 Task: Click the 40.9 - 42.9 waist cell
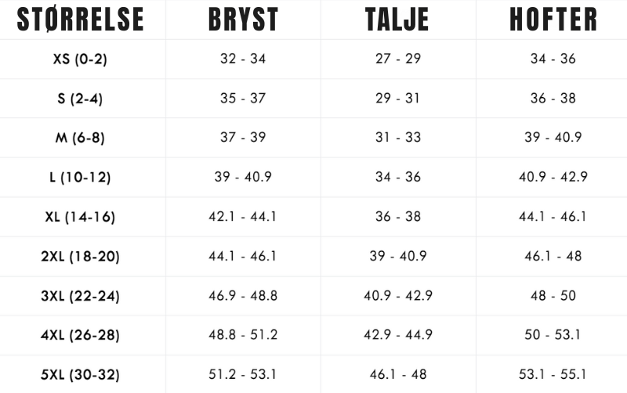[x=399, y=296]
